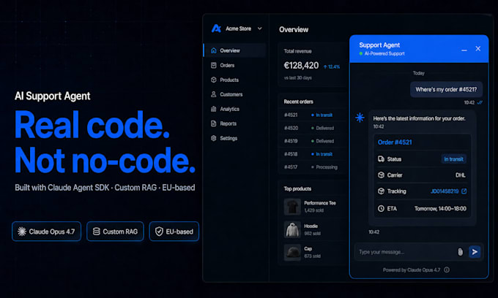Close the Support Agent chat panel
Image resolution: width=498 pixels, height=298 pixels.
pos(478,48)
